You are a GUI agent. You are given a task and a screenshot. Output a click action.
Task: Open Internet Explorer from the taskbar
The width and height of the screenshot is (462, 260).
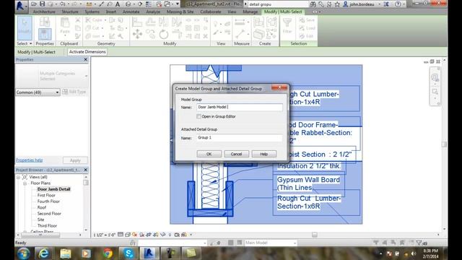pos(43,253)
